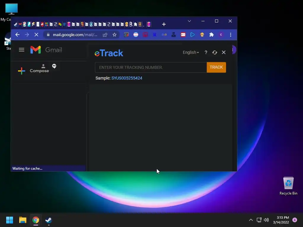
Task: Open File Explorer from taskbar
Action: click(22, 220)
